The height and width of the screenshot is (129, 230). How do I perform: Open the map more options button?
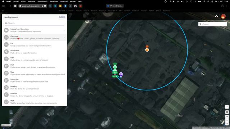[227, 107]
